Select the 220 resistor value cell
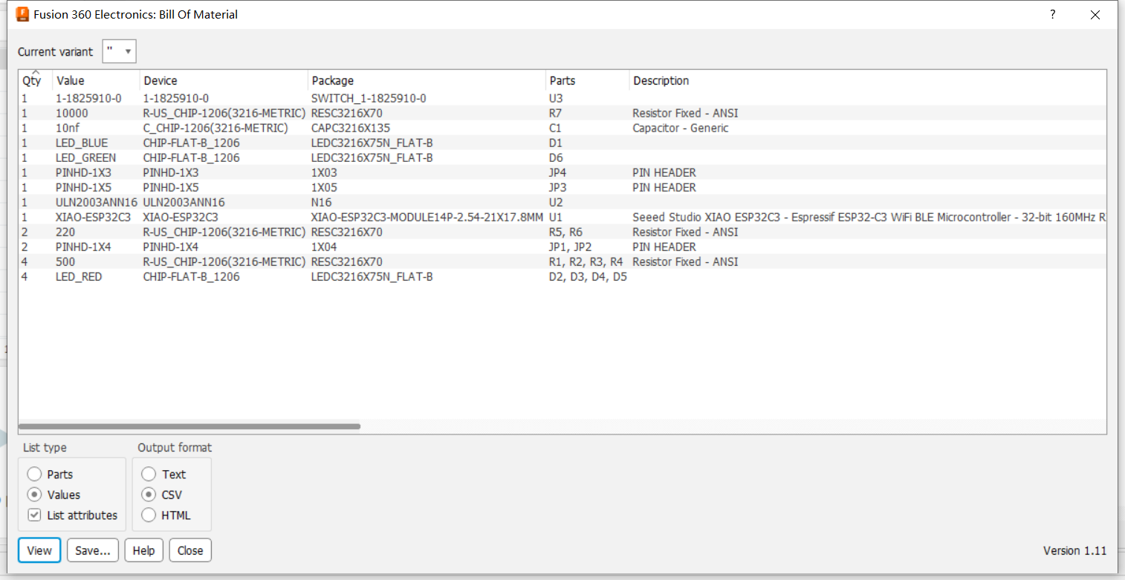Viewport: 1125px width, 580px height. 65,232
